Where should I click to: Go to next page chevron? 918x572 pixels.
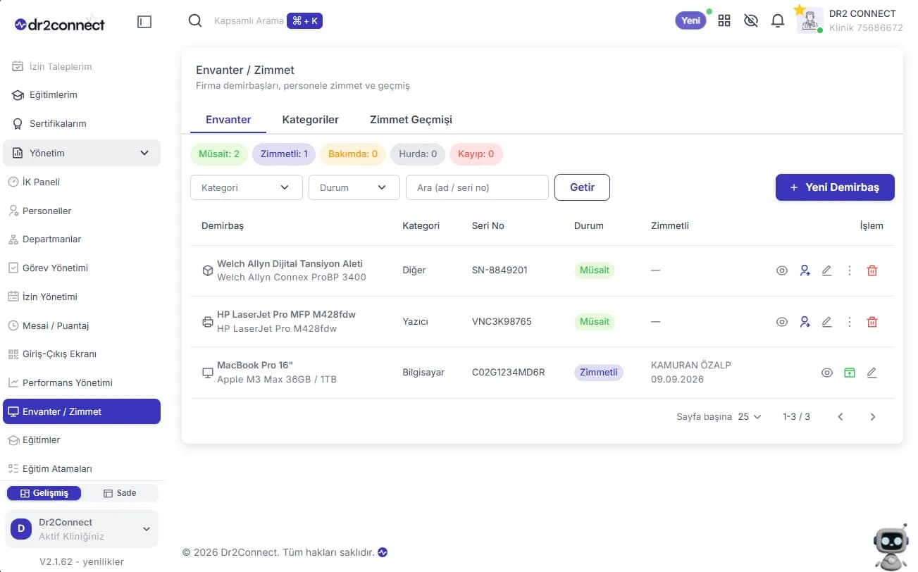coord(873,417)
